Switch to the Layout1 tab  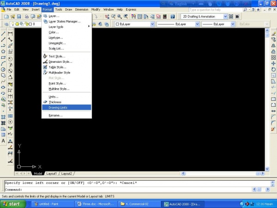[51, 173]
